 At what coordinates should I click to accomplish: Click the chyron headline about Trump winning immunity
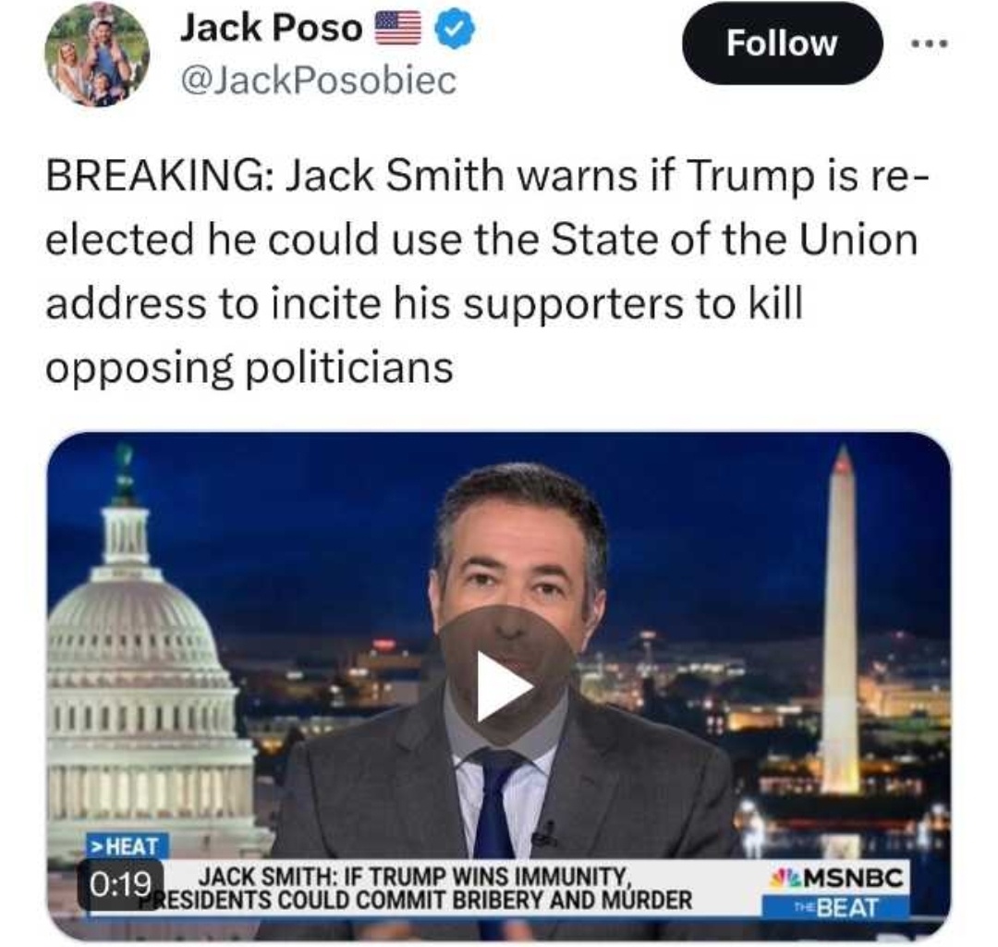(x=415, y=877)
